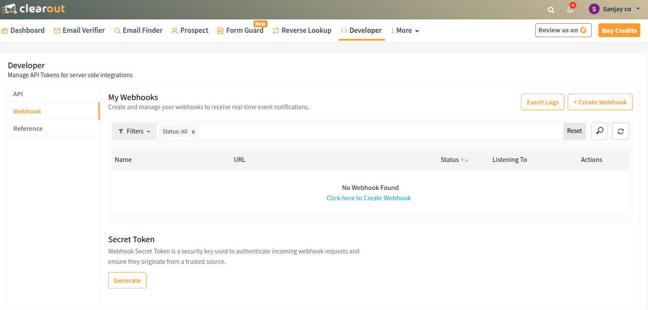
Task: Click the search icon beside the Reset button
Action: (x=599, y=131)
